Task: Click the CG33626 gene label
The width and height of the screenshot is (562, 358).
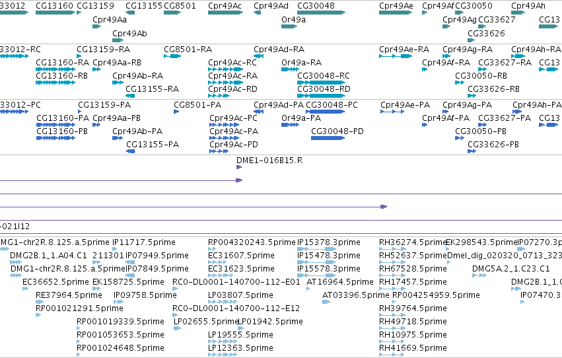Action: [486, 33]
